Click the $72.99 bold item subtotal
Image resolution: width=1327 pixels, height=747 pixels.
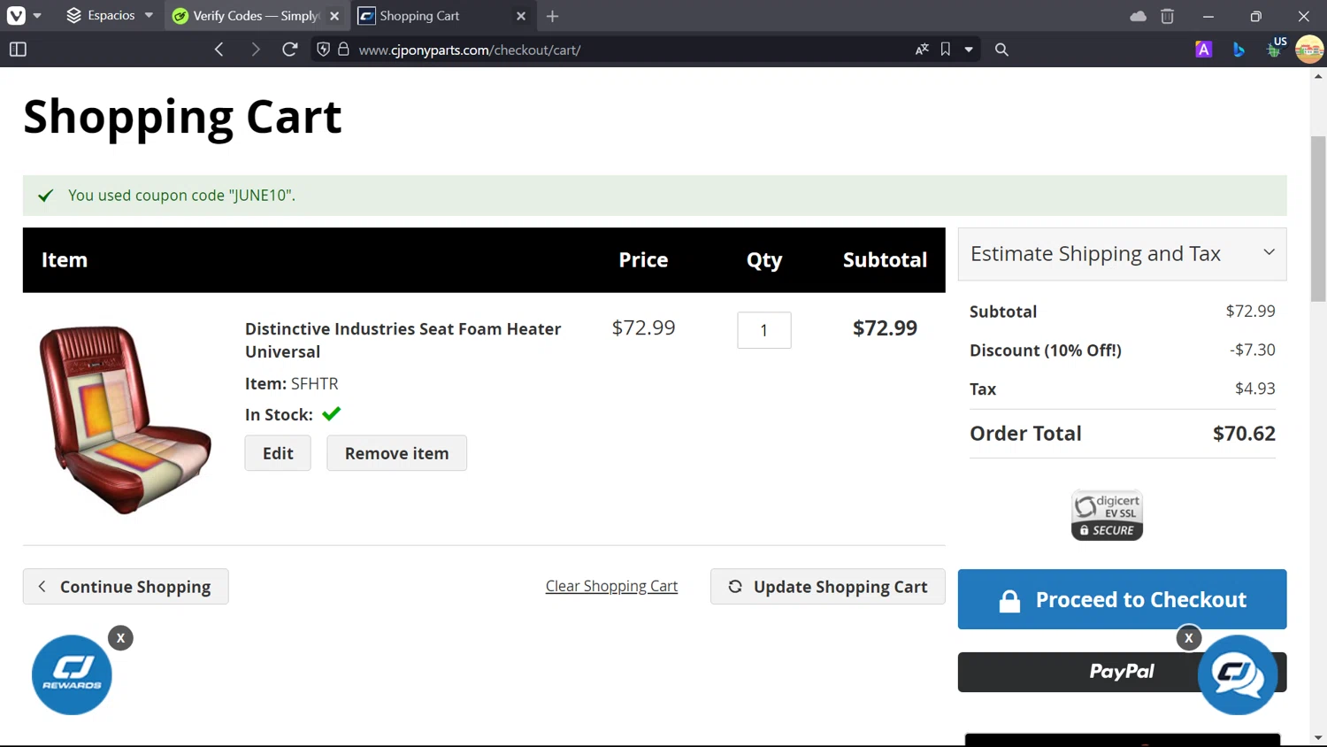click(x=885, y=328)
